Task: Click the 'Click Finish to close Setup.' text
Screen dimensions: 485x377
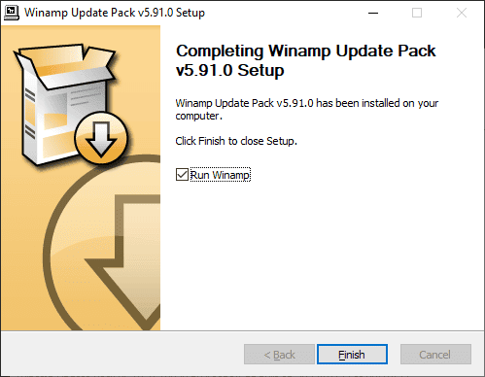Action: (236, 141)
